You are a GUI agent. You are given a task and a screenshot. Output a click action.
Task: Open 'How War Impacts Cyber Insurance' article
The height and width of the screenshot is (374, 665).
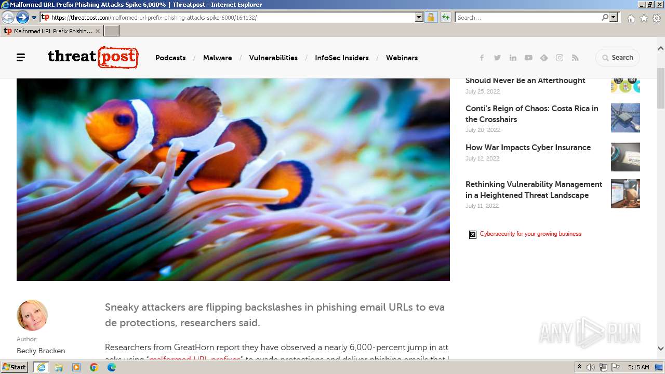pos(528,148)
